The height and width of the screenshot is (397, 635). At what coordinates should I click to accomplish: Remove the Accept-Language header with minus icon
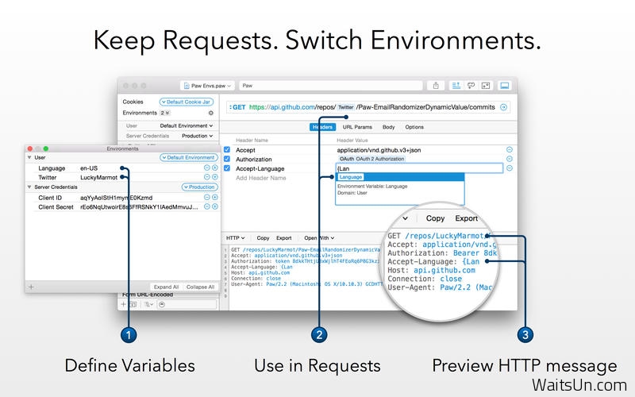[510, 168]
